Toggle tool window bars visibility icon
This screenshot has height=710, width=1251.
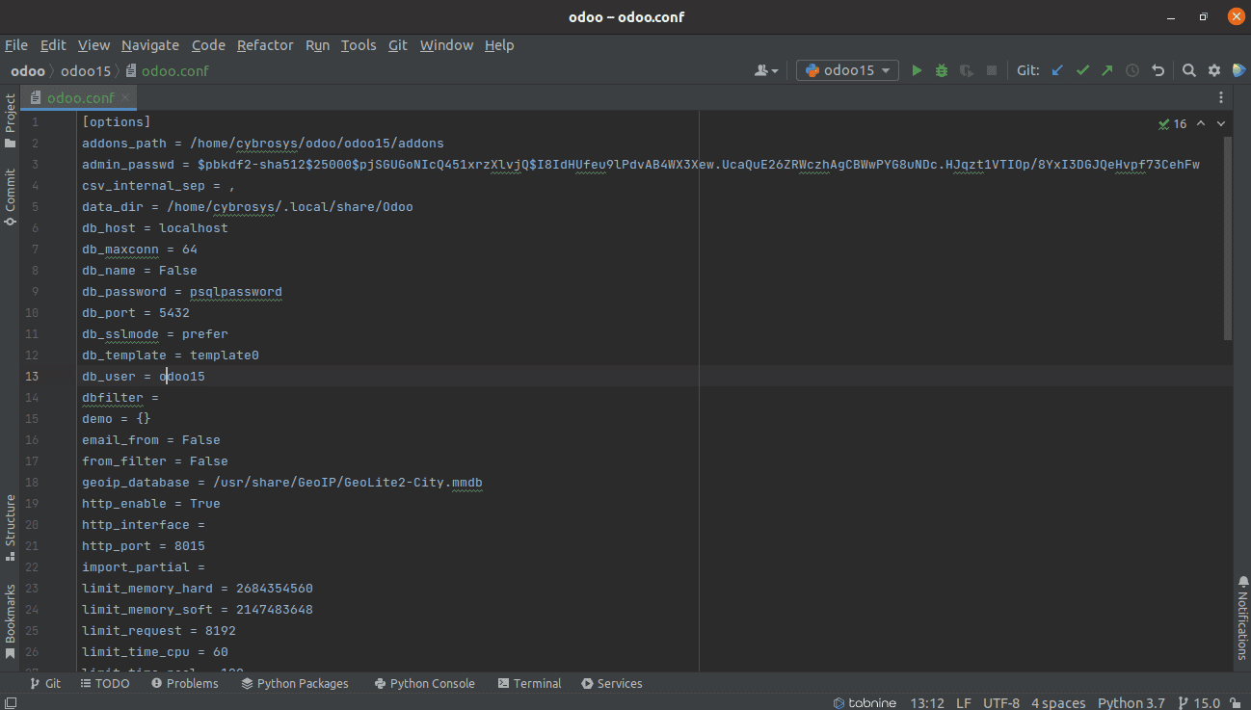coord(9,702)
